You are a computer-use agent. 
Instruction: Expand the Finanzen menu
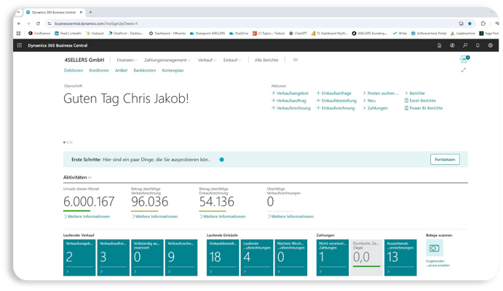[127, 60]
